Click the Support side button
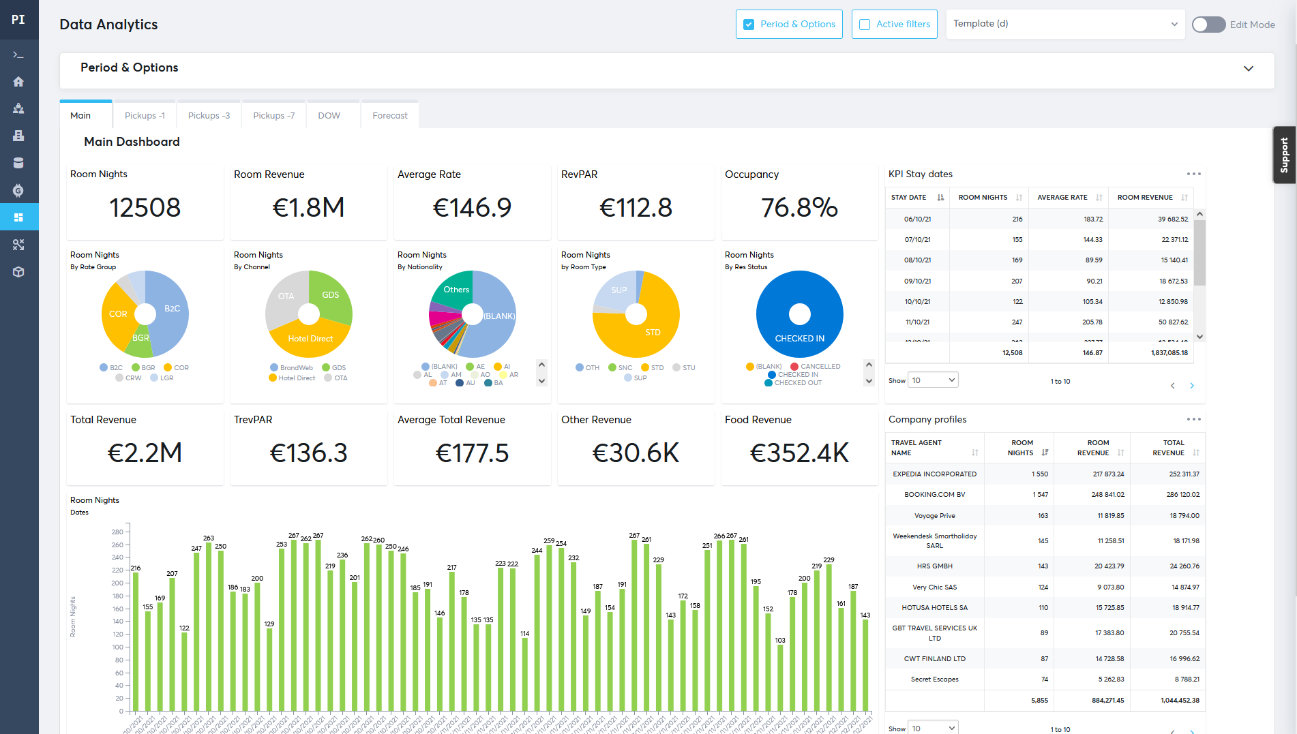 point(1284,155)
